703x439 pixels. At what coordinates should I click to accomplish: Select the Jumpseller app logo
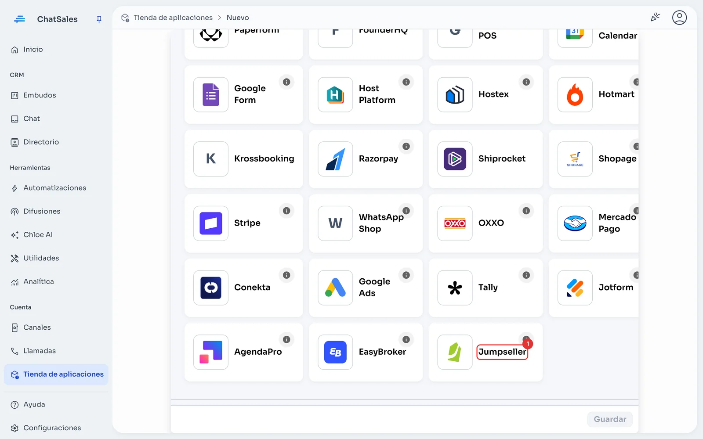pyautogui.click(x=455, y=352)
